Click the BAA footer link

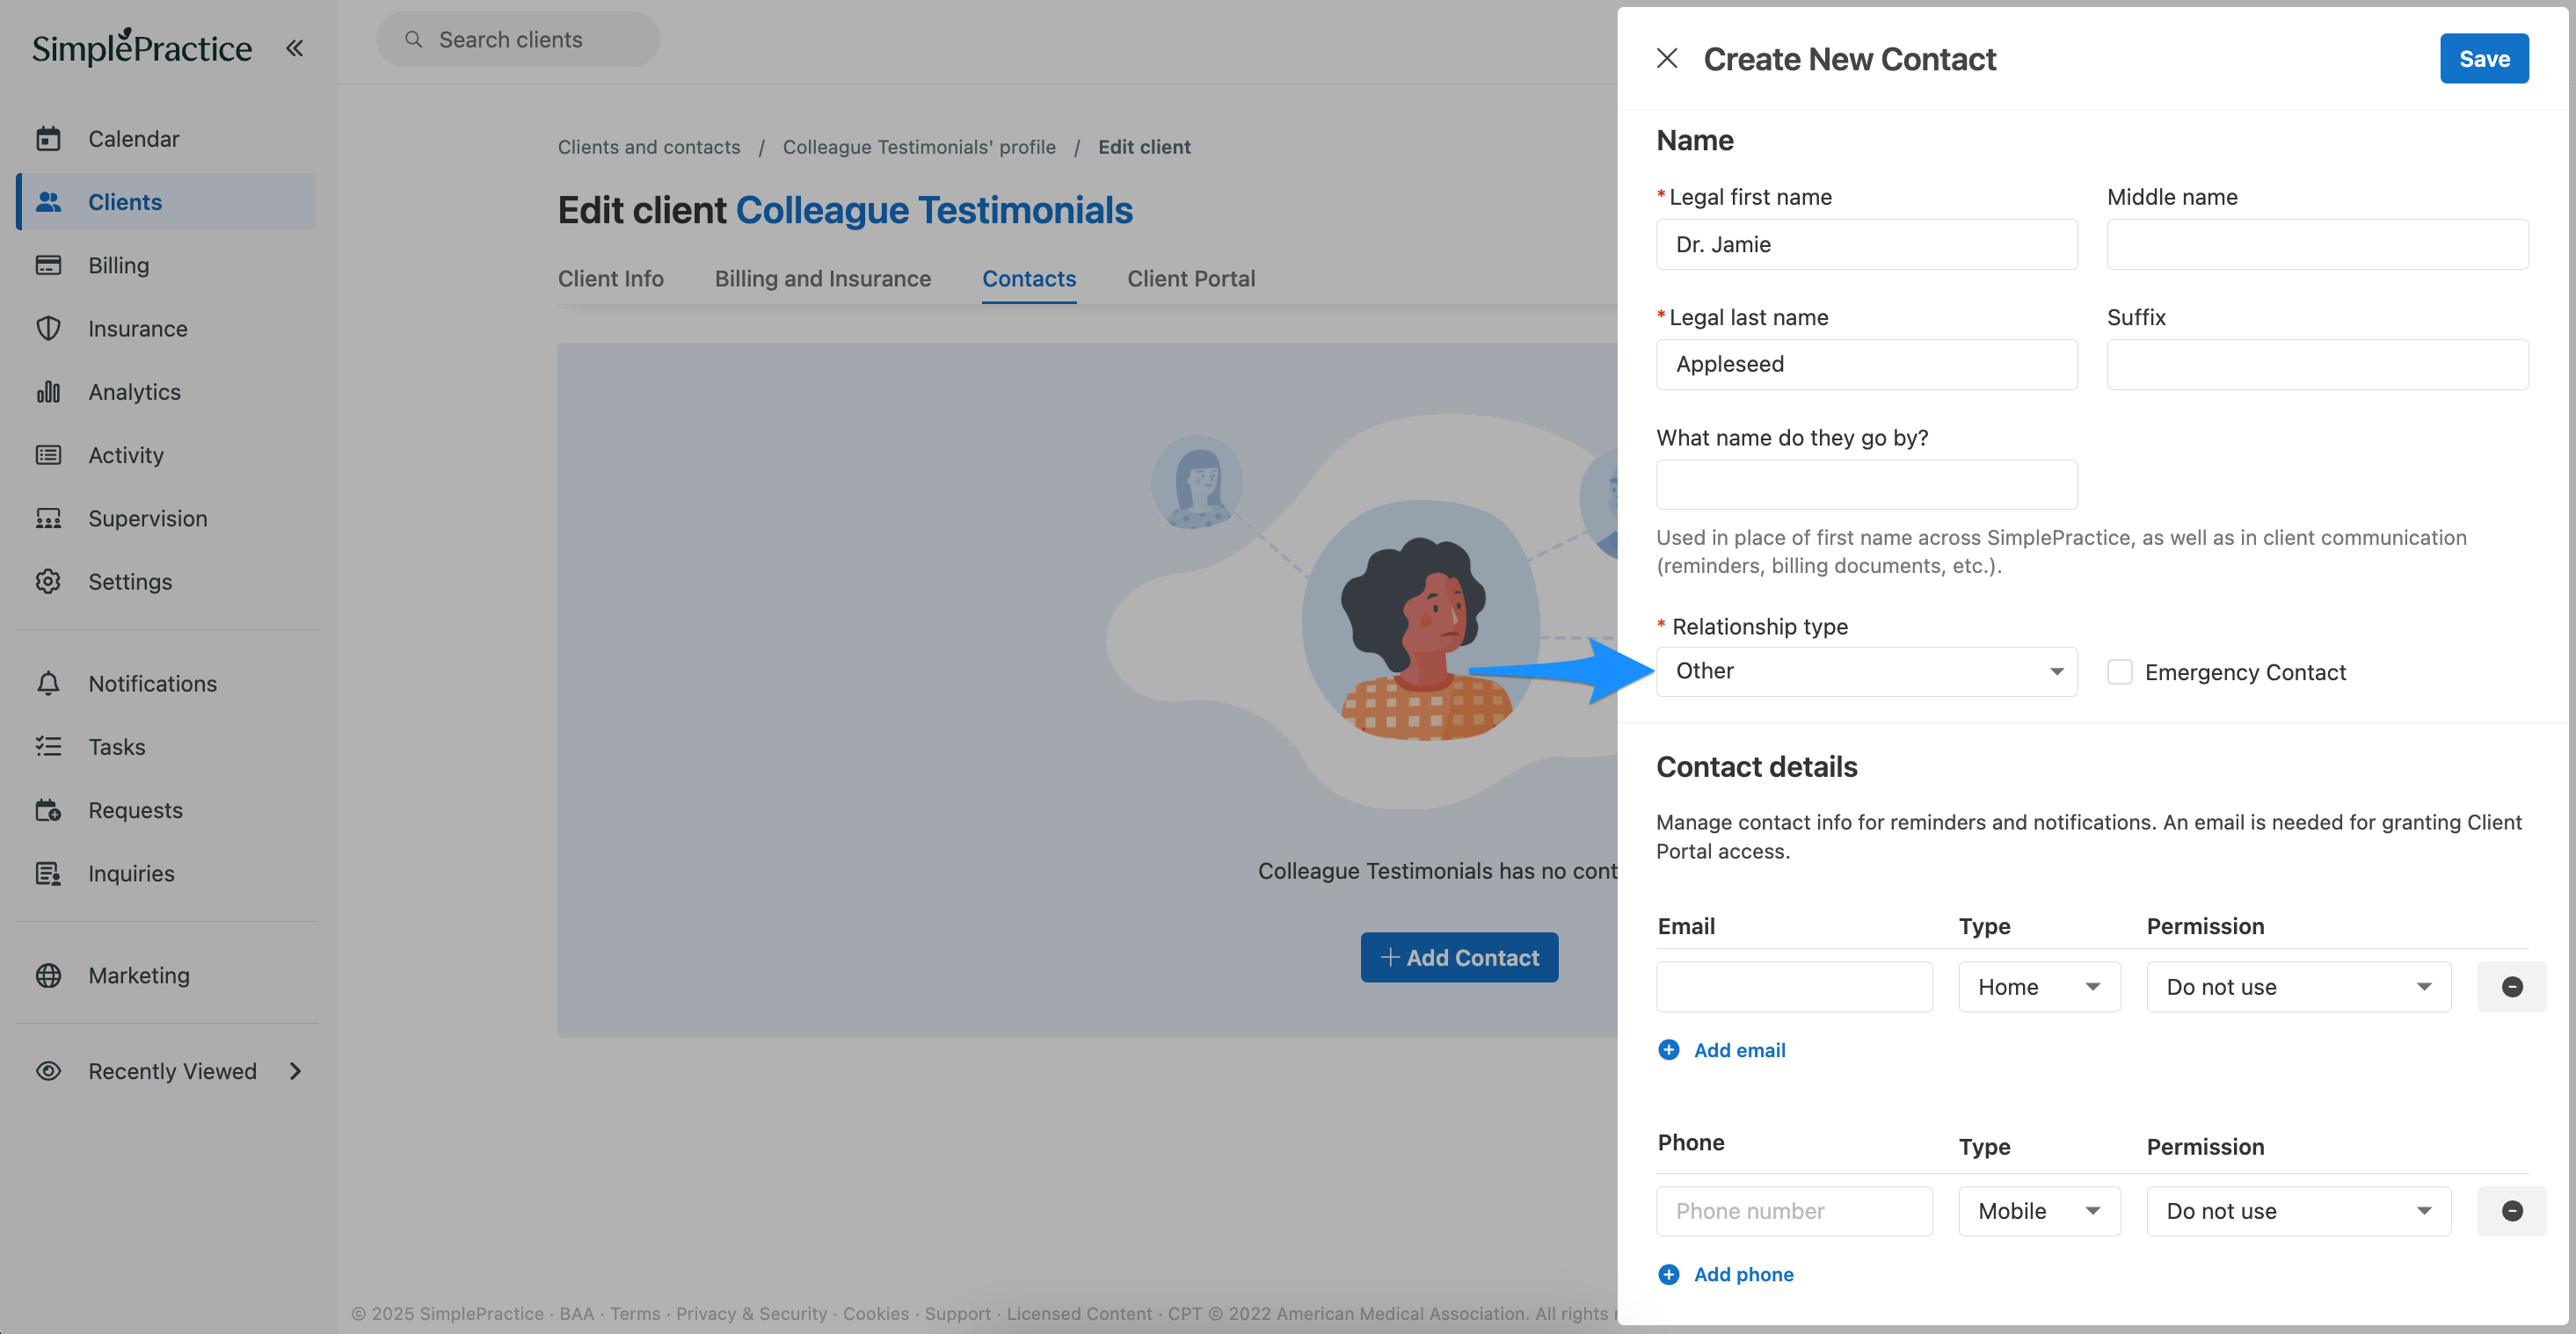576,1313
